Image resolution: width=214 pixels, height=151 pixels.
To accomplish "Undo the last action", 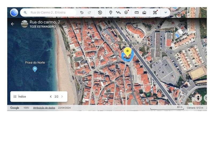I will tap(82, 13).
